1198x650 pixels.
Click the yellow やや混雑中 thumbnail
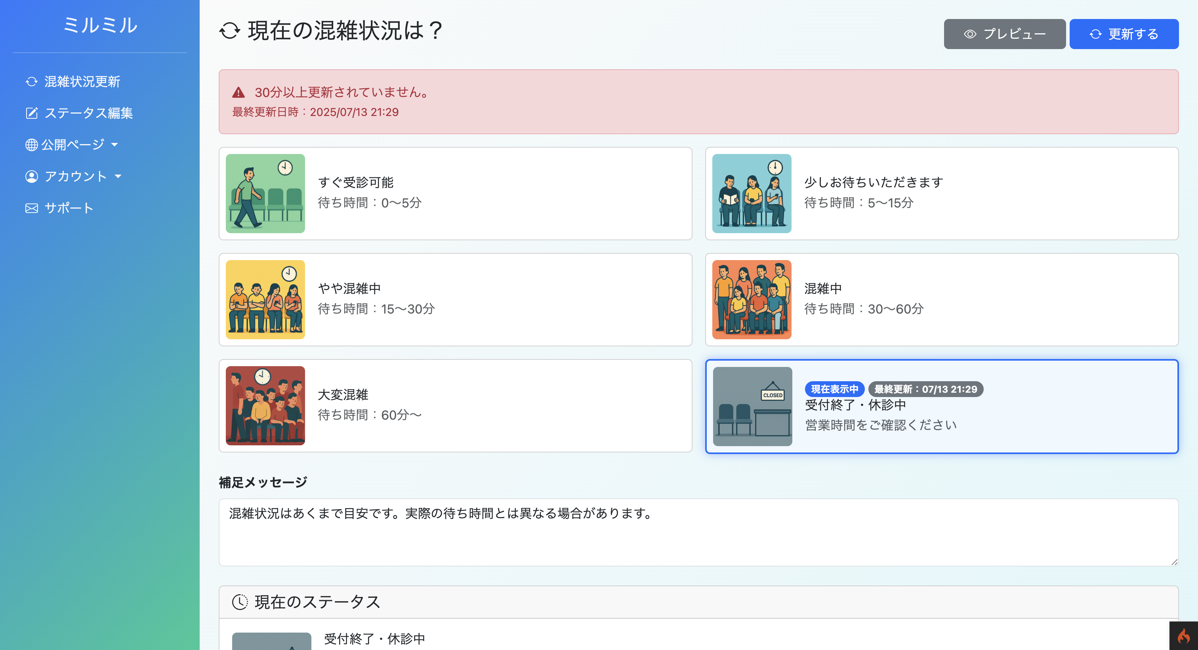tap(265, 300)
